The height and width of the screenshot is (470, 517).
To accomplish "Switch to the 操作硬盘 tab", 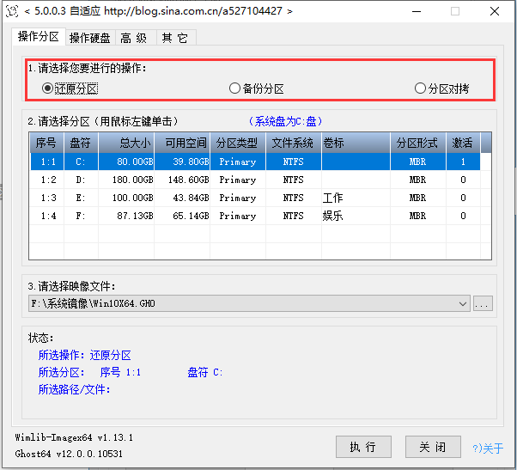I will 89,38.
